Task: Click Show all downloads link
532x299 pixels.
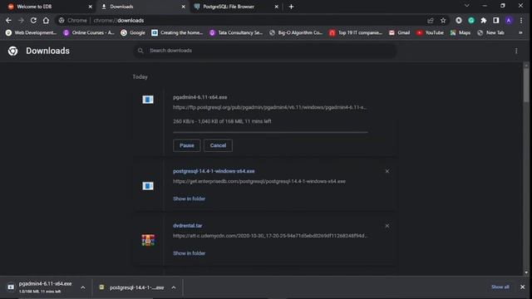Action: 500,287
